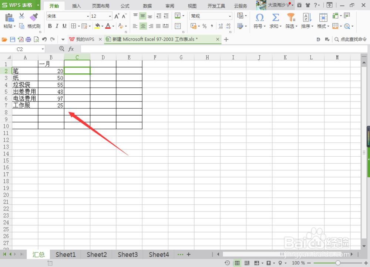Image resolution: width=370 pixels, height=267 pixels.
Task: Expand the 粘贴 paste options arrow
Action: tap(14, 26)
